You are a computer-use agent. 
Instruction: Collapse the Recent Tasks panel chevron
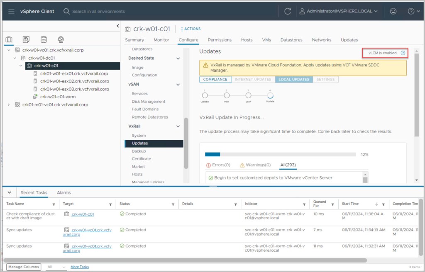pyautogui.click(x=10, y=193)
